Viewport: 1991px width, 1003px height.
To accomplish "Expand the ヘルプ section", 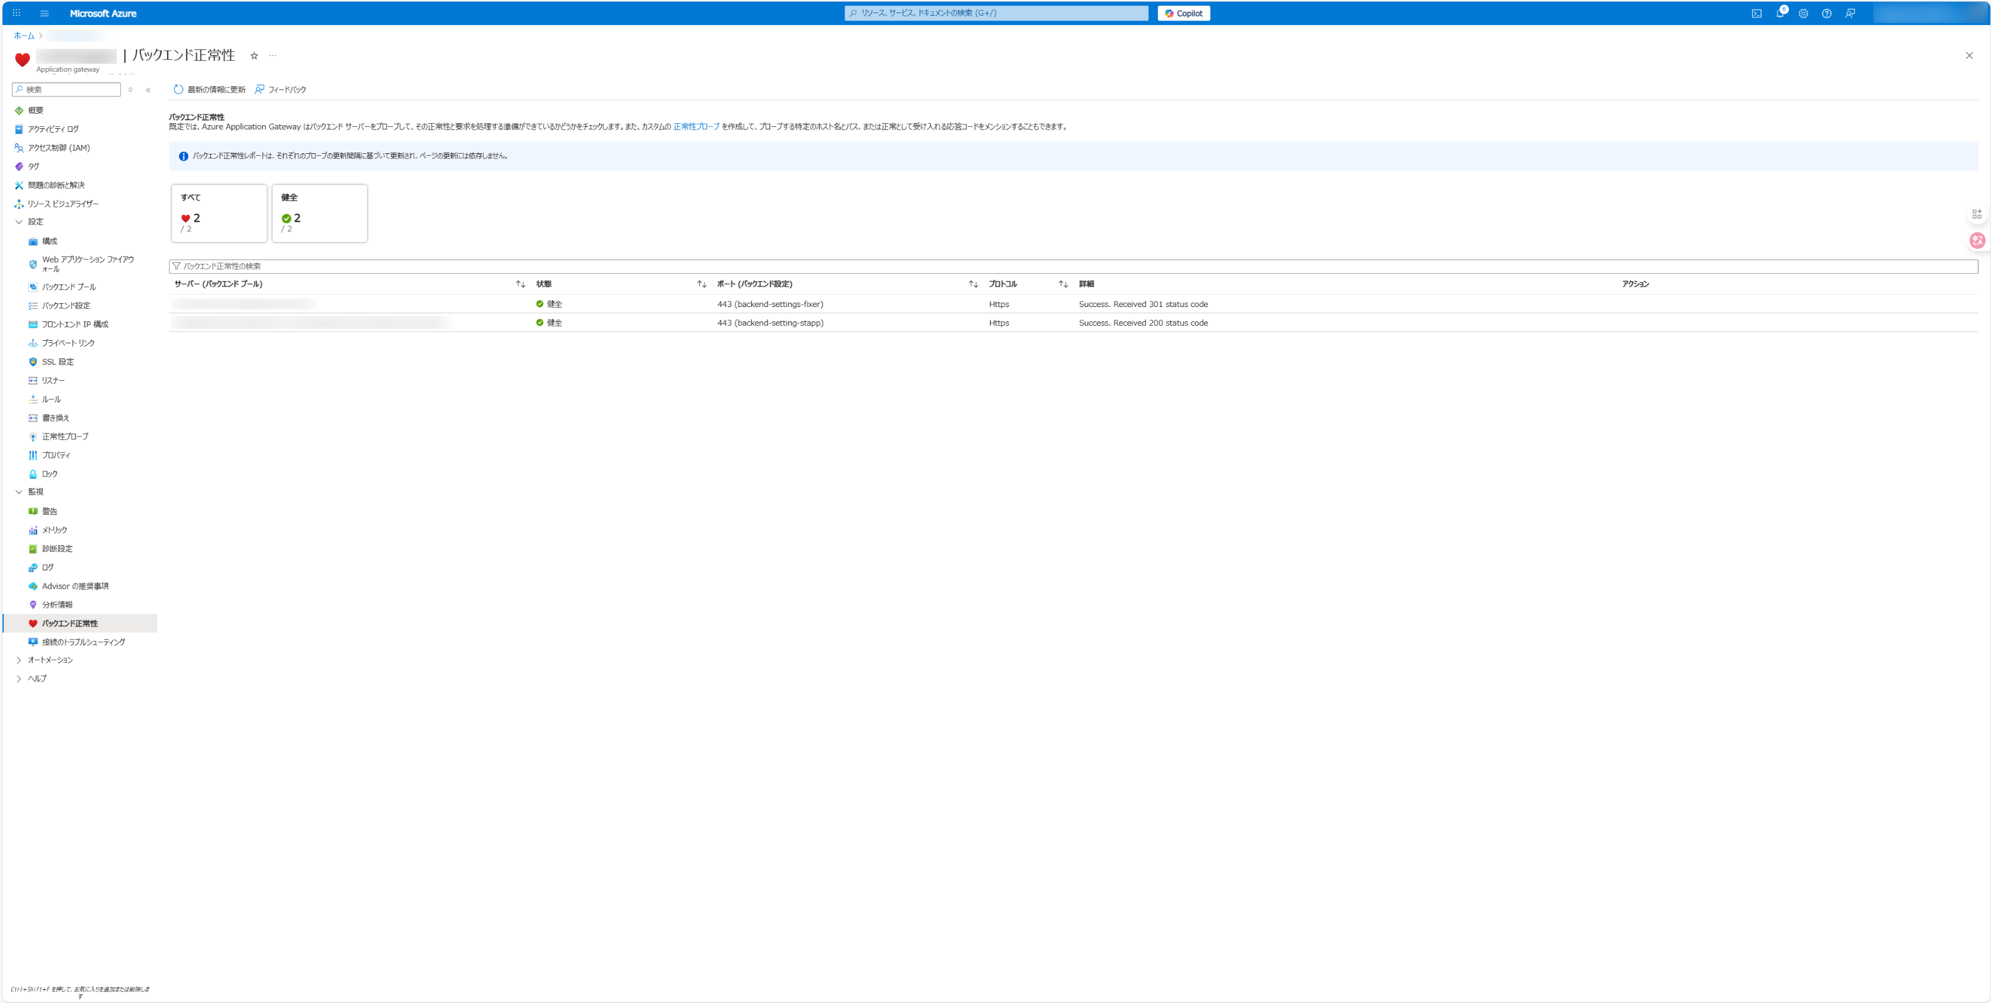I will click(19, 678).
